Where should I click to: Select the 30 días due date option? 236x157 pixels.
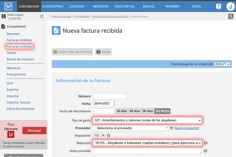click(122, 111)
